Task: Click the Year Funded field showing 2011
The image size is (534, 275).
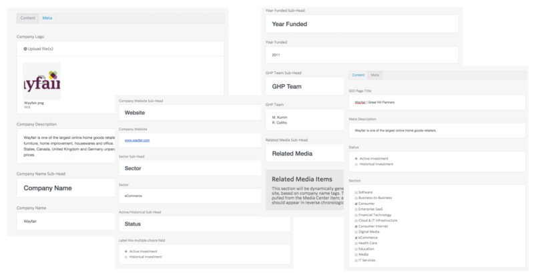Action: click(362, 55)
